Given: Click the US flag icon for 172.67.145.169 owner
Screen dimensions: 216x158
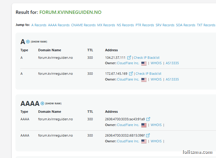Looking at the screenshot, I should click(x=144, y=80).
